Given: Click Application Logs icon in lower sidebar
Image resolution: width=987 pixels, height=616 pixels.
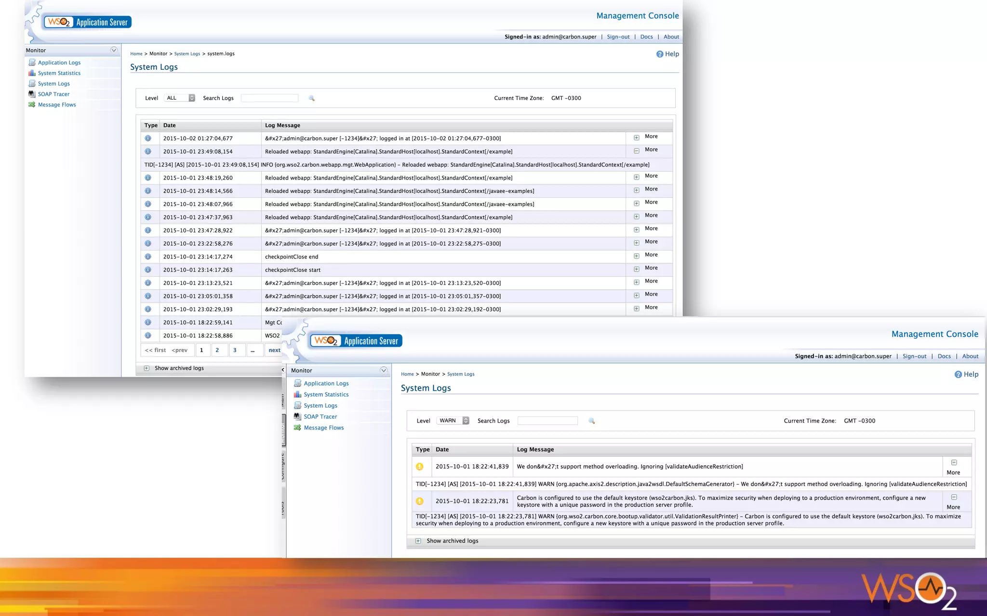Looking at the screenshot, I should point(297,383).
